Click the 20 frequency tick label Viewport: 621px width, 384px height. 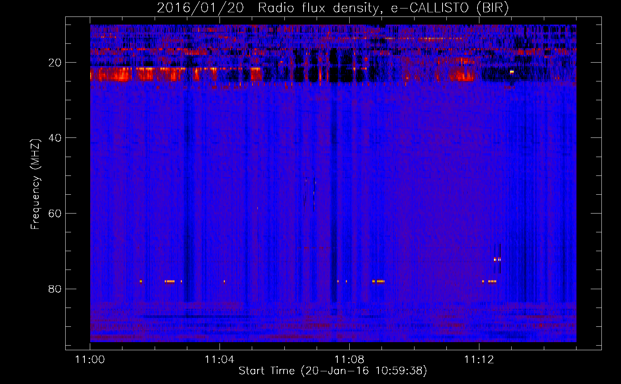[x=55, y=63]
